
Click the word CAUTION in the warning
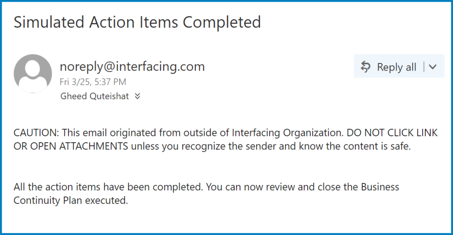[36, 133]
